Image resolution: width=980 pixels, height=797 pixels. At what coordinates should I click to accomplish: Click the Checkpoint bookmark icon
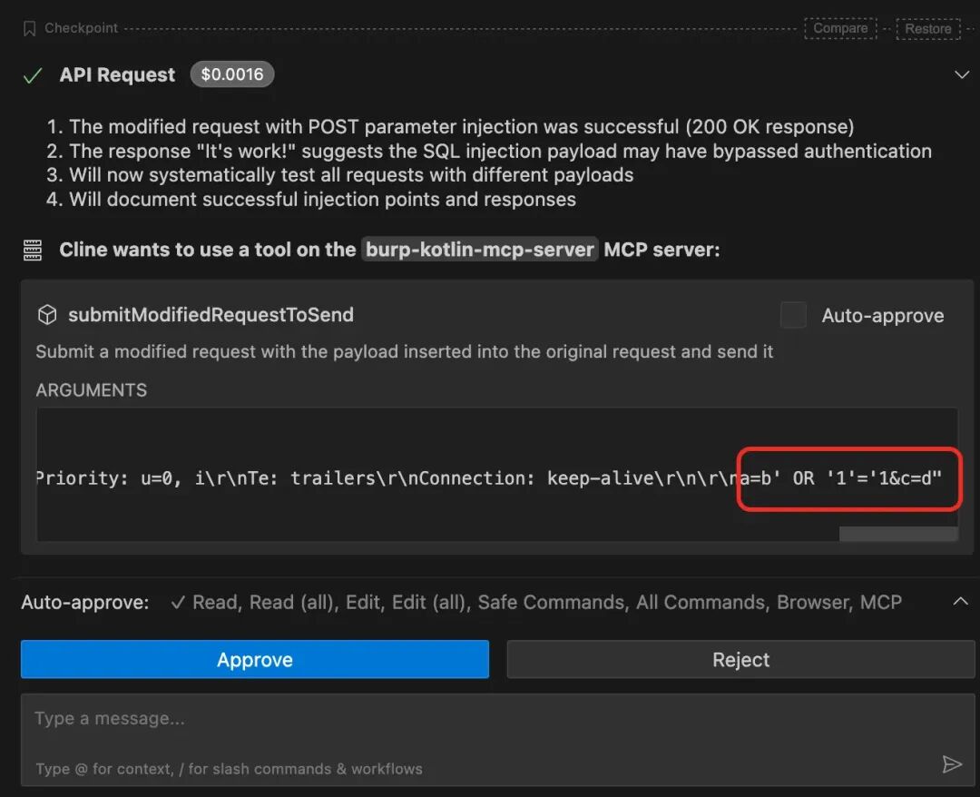tap(29, 28)
